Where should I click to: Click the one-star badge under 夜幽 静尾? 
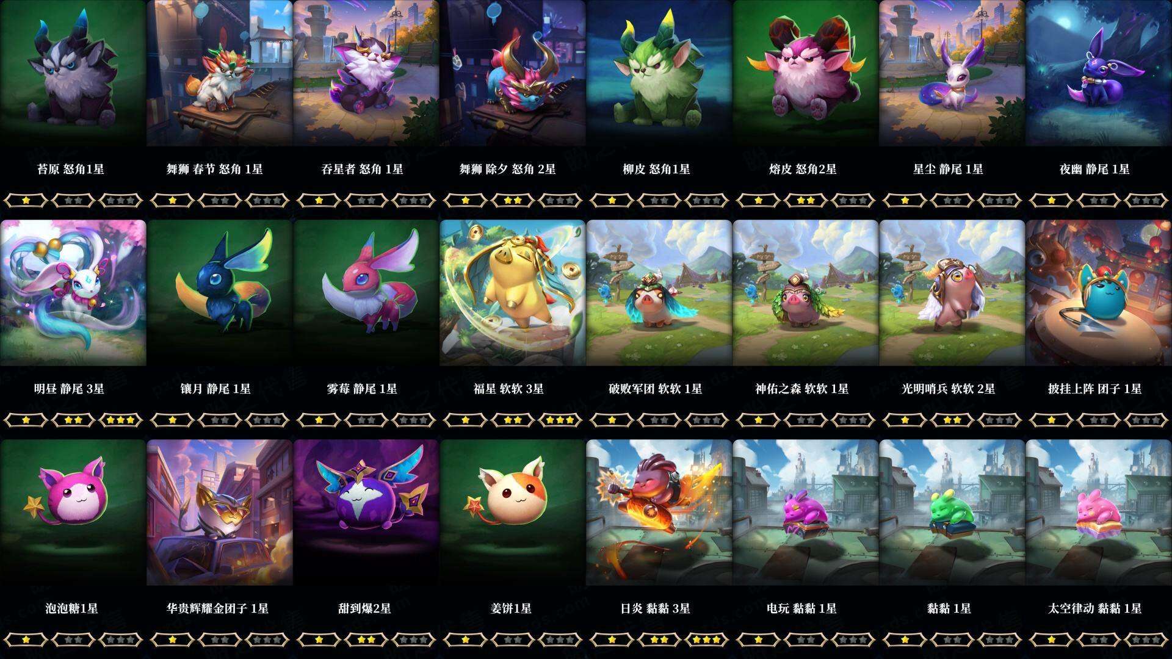click(1051, 200)
